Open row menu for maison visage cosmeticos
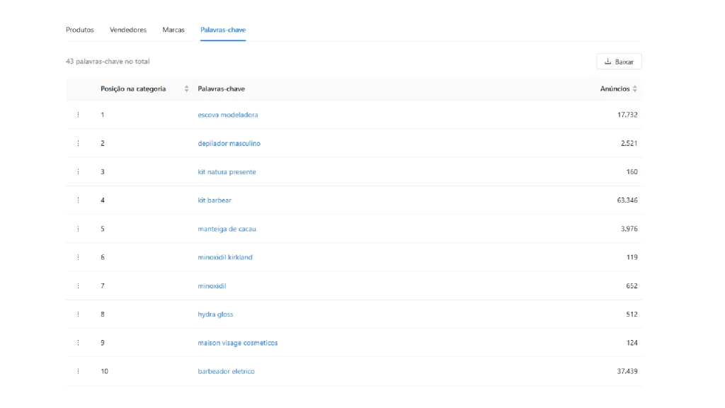Image resolution: width=725 pixels, height=408 pixels. pyautogui.click(x=78, y=342)
